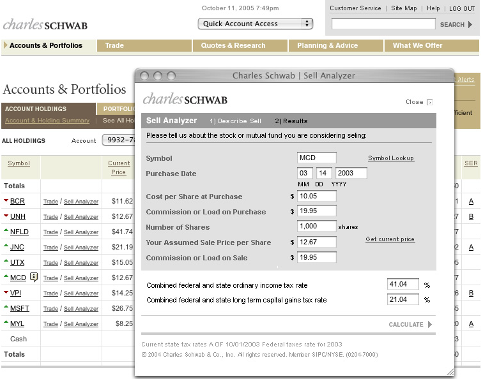The height and width of the screenshot is (379, 483).
Task: Click the MCD alert note icon
Action: pos(34,277)
